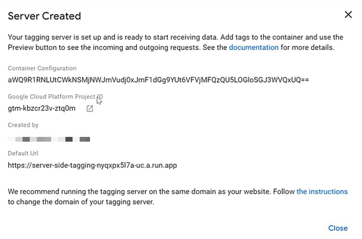Select the Close text button at bottom right
Screen dimensions: 362x239
[338, 228]
